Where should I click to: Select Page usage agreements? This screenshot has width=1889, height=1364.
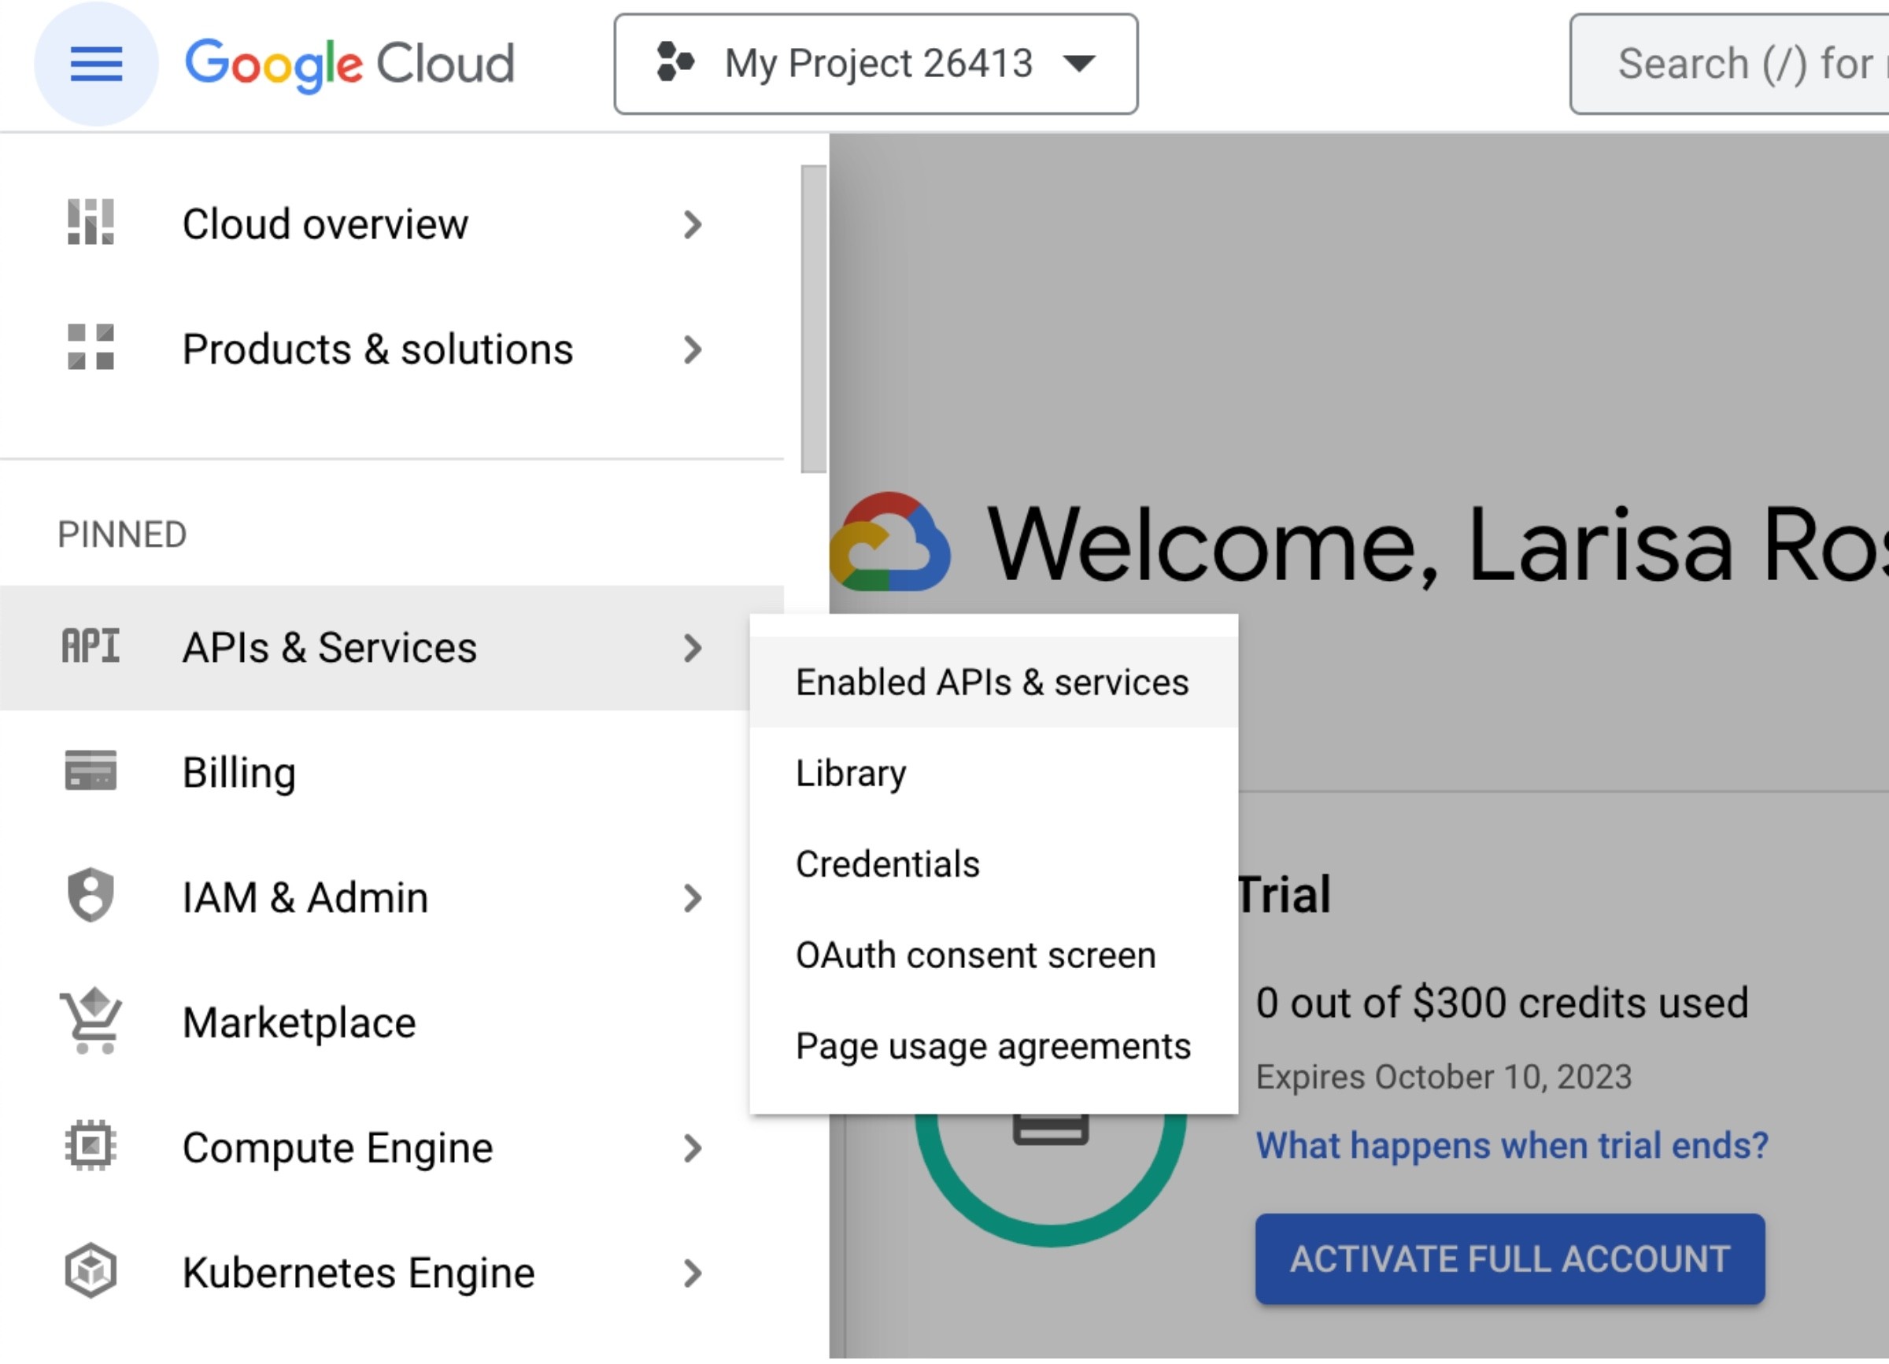(x=993, y=1047)
